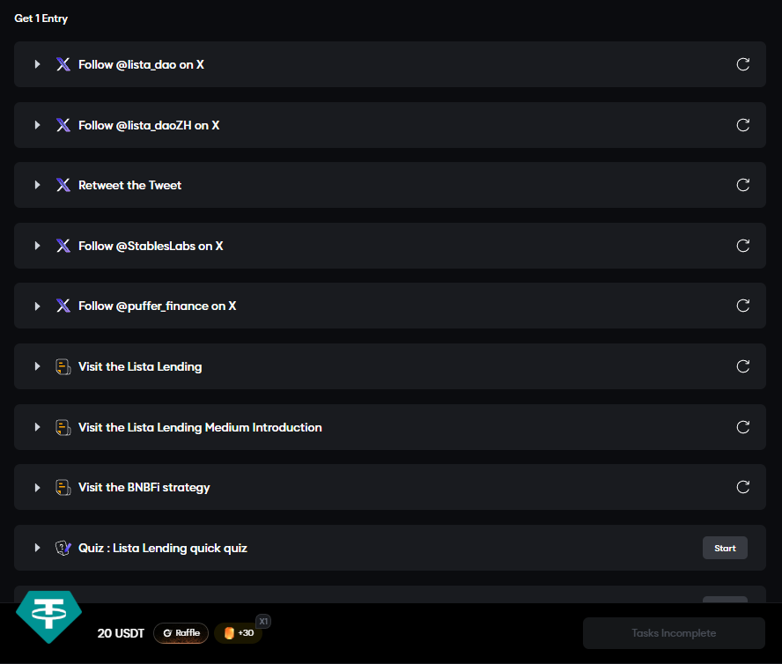The image size is (782, 664).
Task: Click the Tasks Incomplete button
Action: (674, 633)
